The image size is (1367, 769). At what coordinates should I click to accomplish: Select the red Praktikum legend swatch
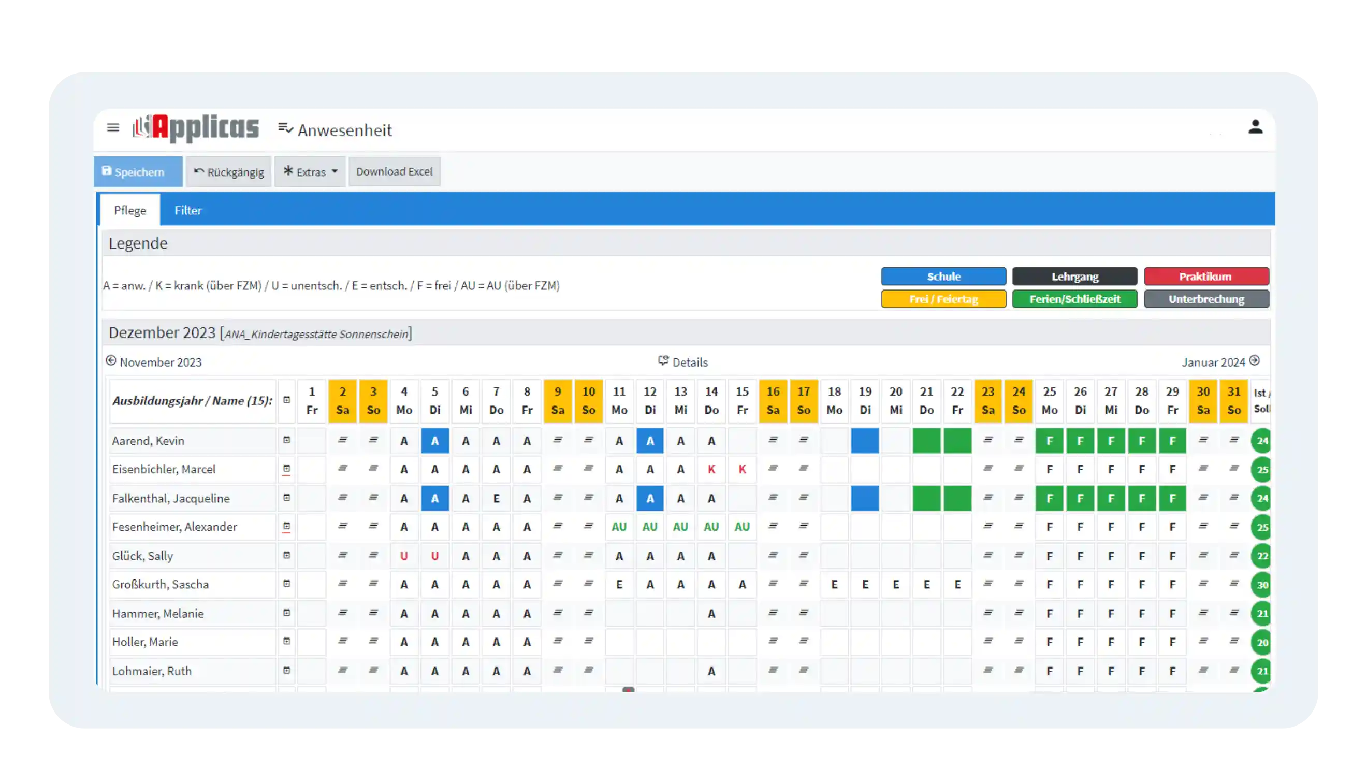tap(1205, 277)
